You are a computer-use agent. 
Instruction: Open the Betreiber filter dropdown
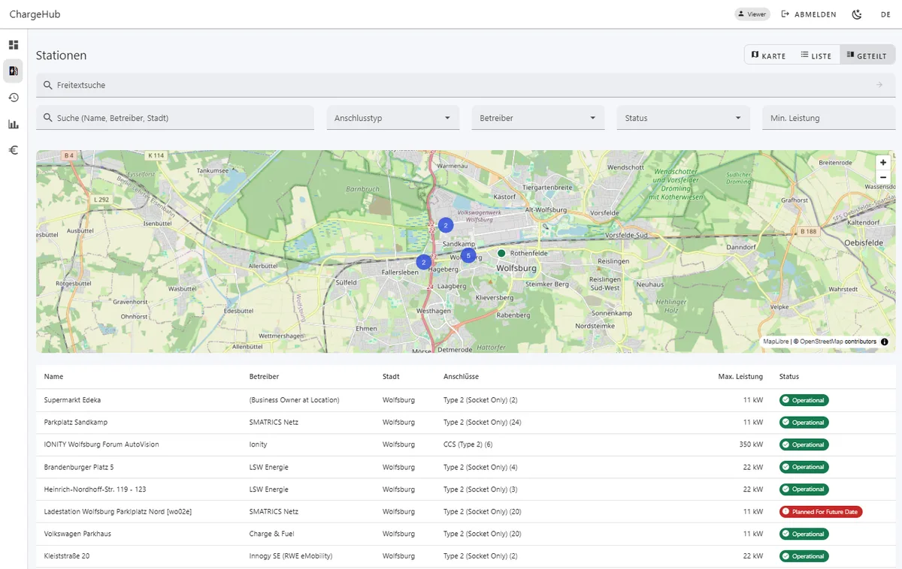pyautogui.click(x=537, y=118)
